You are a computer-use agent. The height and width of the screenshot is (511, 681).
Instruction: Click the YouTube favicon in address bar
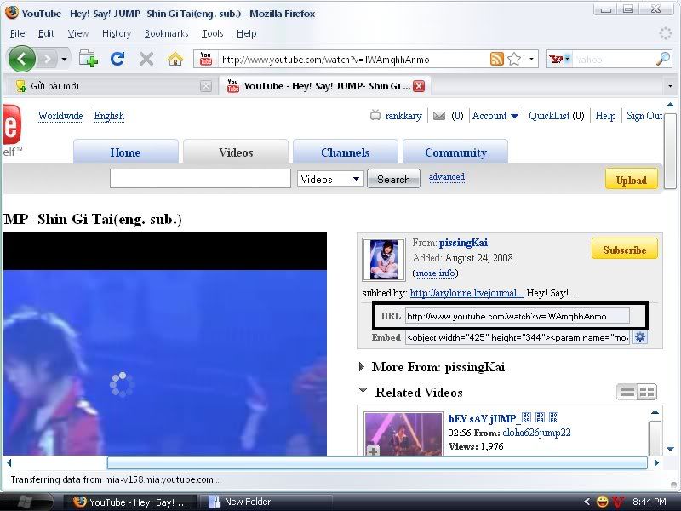(206, 59)
